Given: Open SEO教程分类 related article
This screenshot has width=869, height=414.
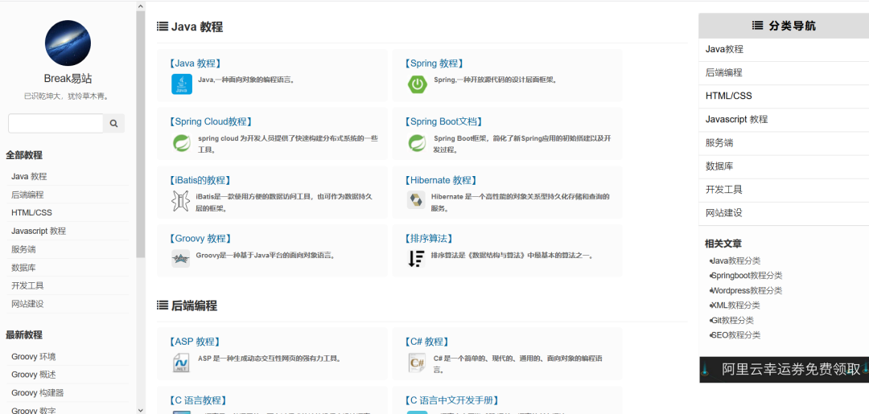Looking at the screenshot, I should coord(735,335).
